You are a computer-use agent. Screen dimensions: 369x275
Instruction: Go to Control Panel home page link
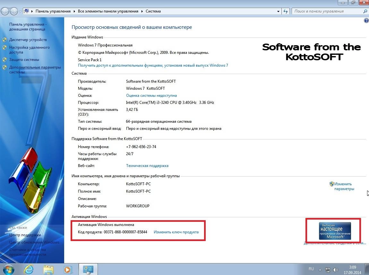click(x=28, y=27)
